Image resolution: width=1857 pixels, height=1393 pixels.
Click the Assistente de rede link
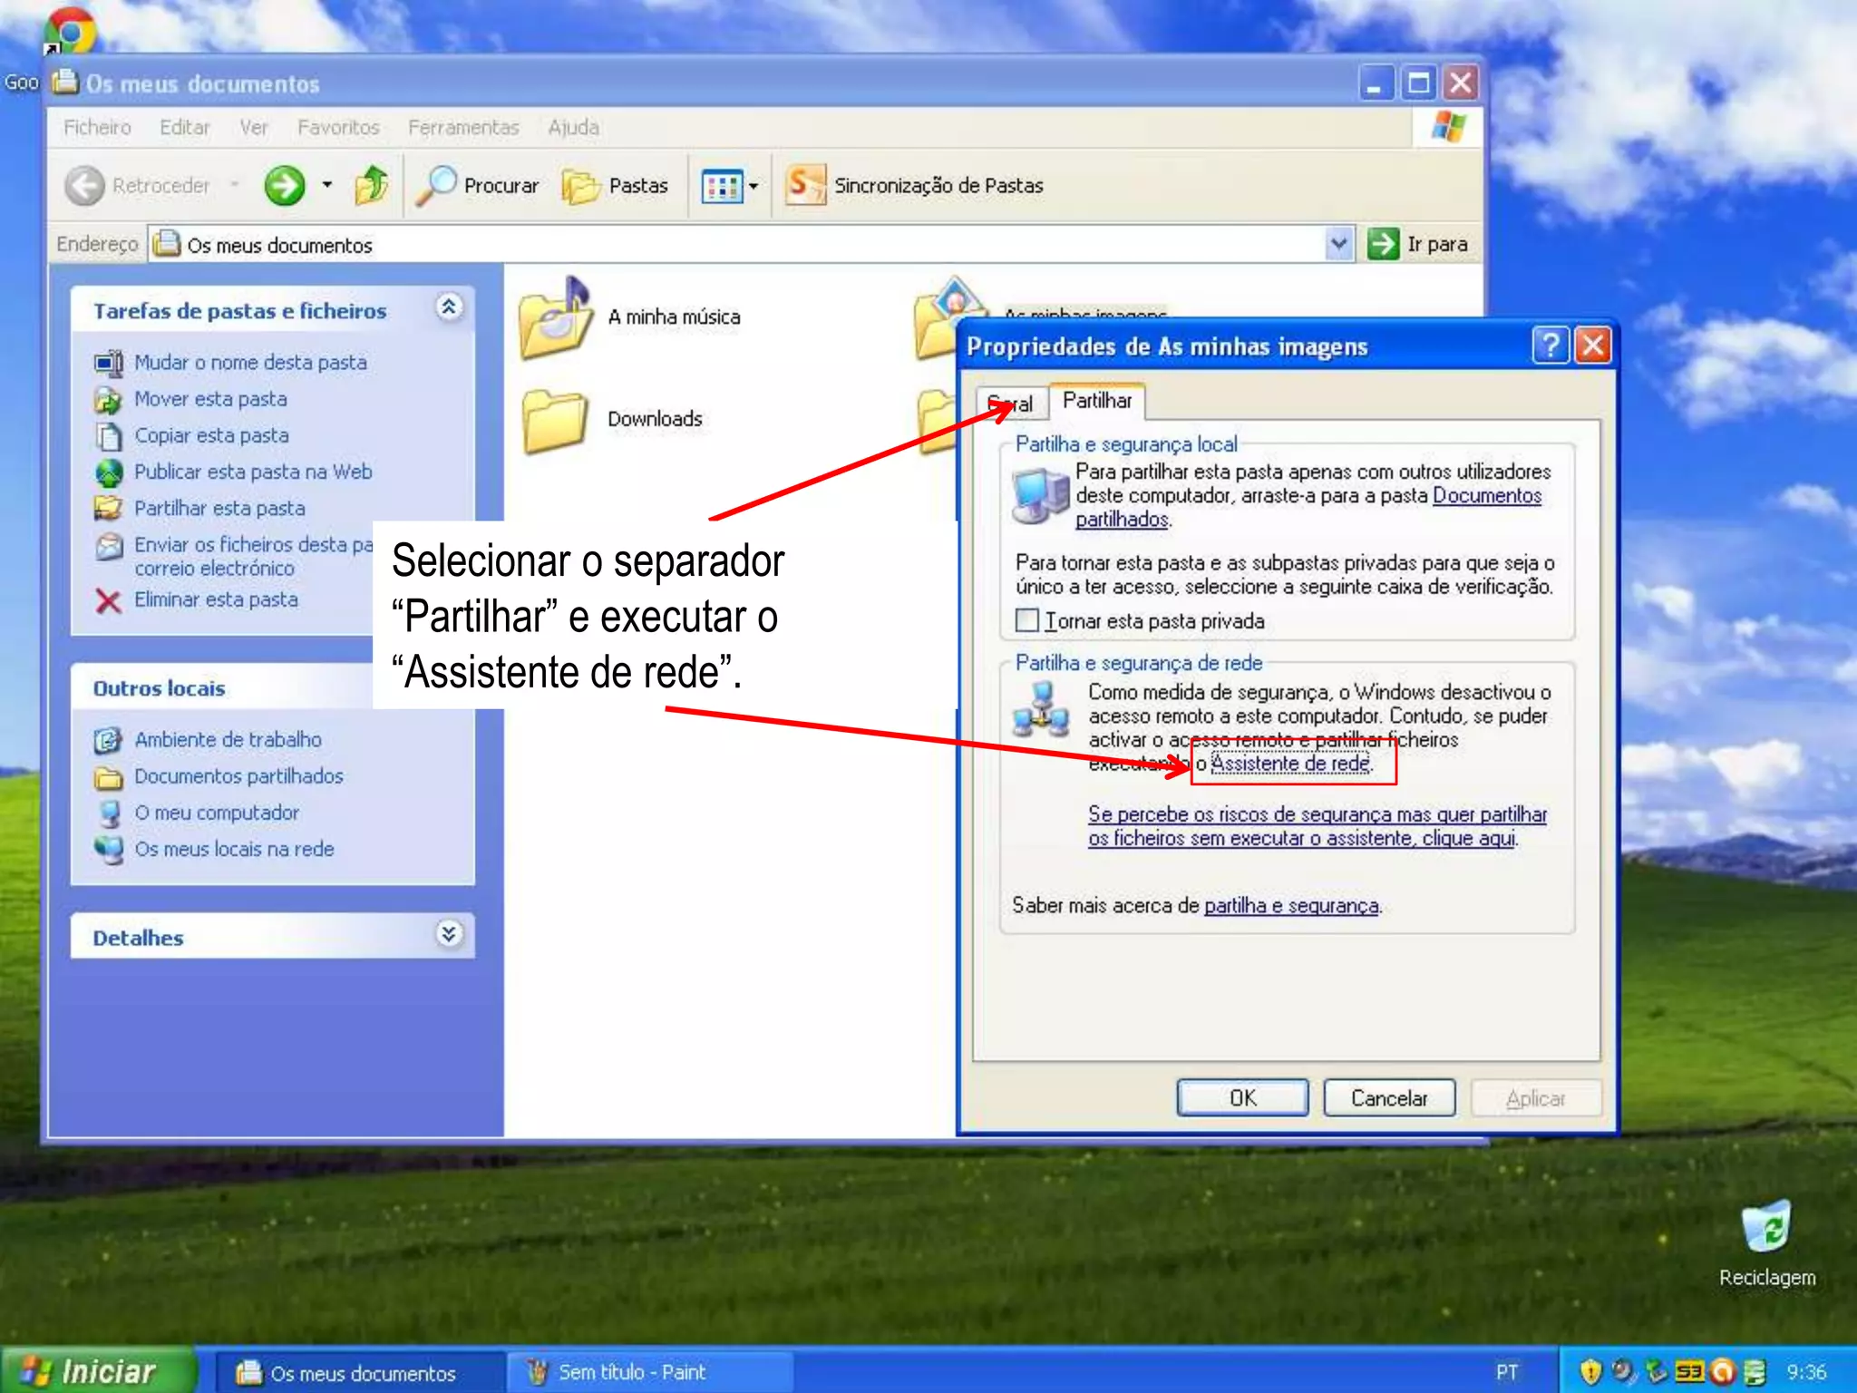(1290, 764)
